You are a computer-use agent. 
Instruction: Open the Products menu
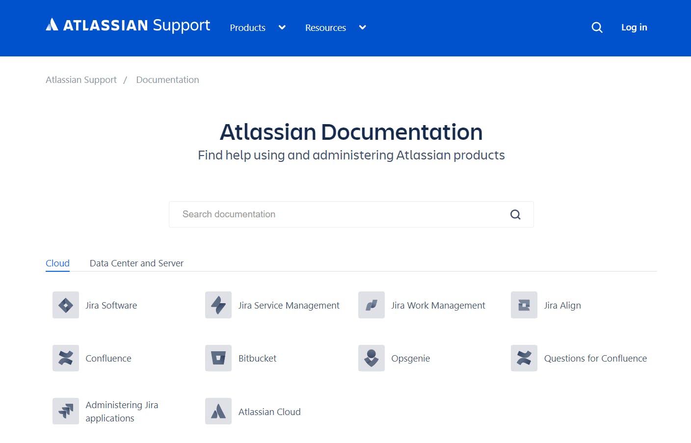248,28
